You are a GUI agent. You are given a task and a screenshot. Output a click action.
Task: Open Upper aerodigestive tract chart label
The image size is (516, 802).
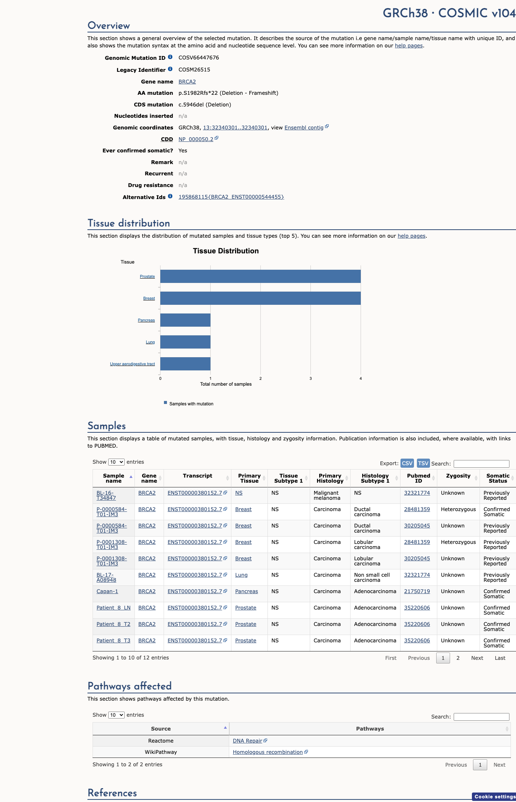point(132,364)
